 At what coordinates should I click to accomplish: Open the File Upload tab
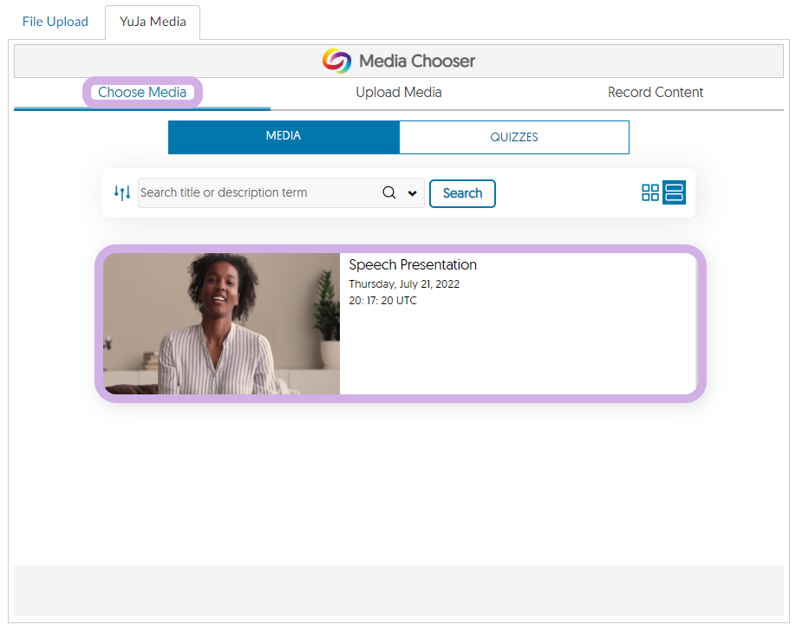55,22
